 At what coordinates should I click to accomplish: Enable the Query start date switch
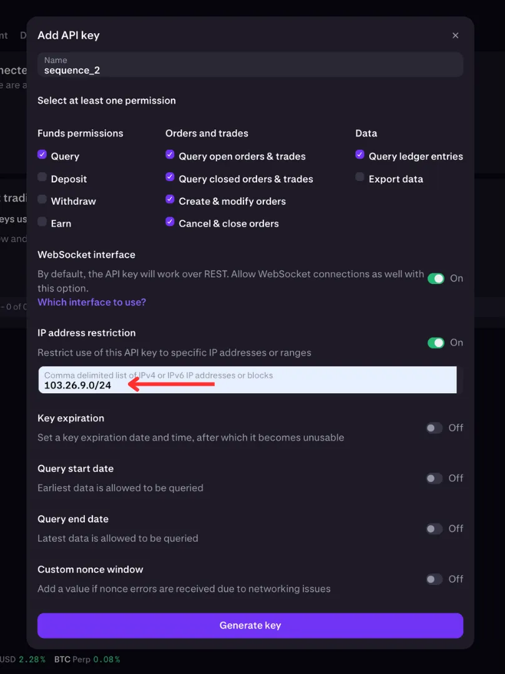point(434,478)
